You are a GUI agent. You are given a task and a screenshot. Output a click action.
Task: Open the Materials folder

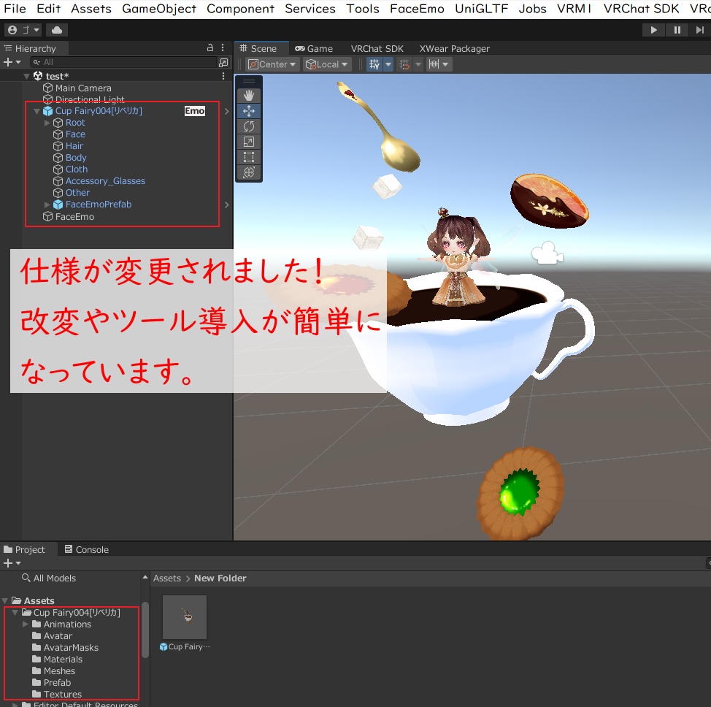coord(58,660)
